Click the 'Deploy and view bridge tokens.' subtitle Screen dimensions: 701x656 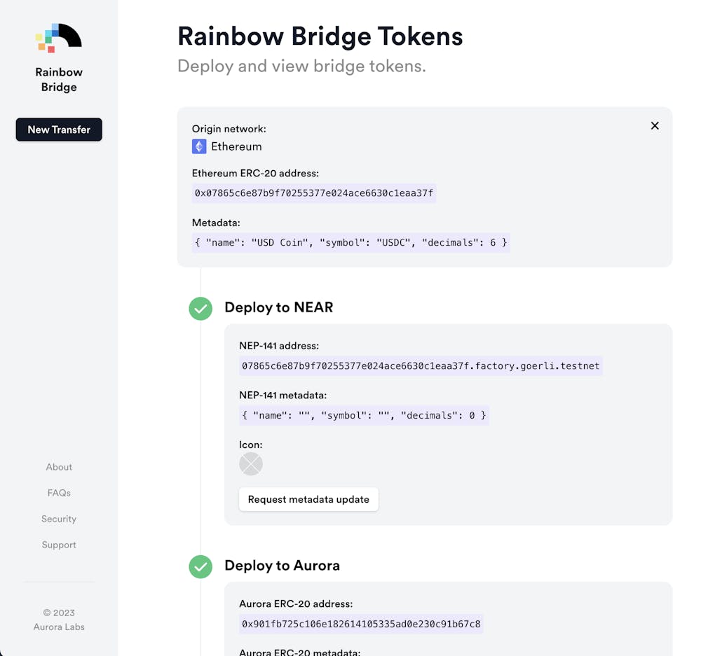coord(301,66)
